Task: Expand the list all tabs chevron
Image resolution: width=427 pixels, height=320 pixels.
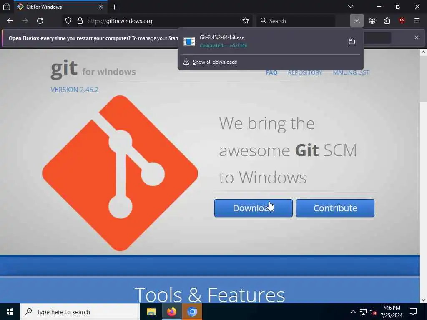Action: [351, 7]
